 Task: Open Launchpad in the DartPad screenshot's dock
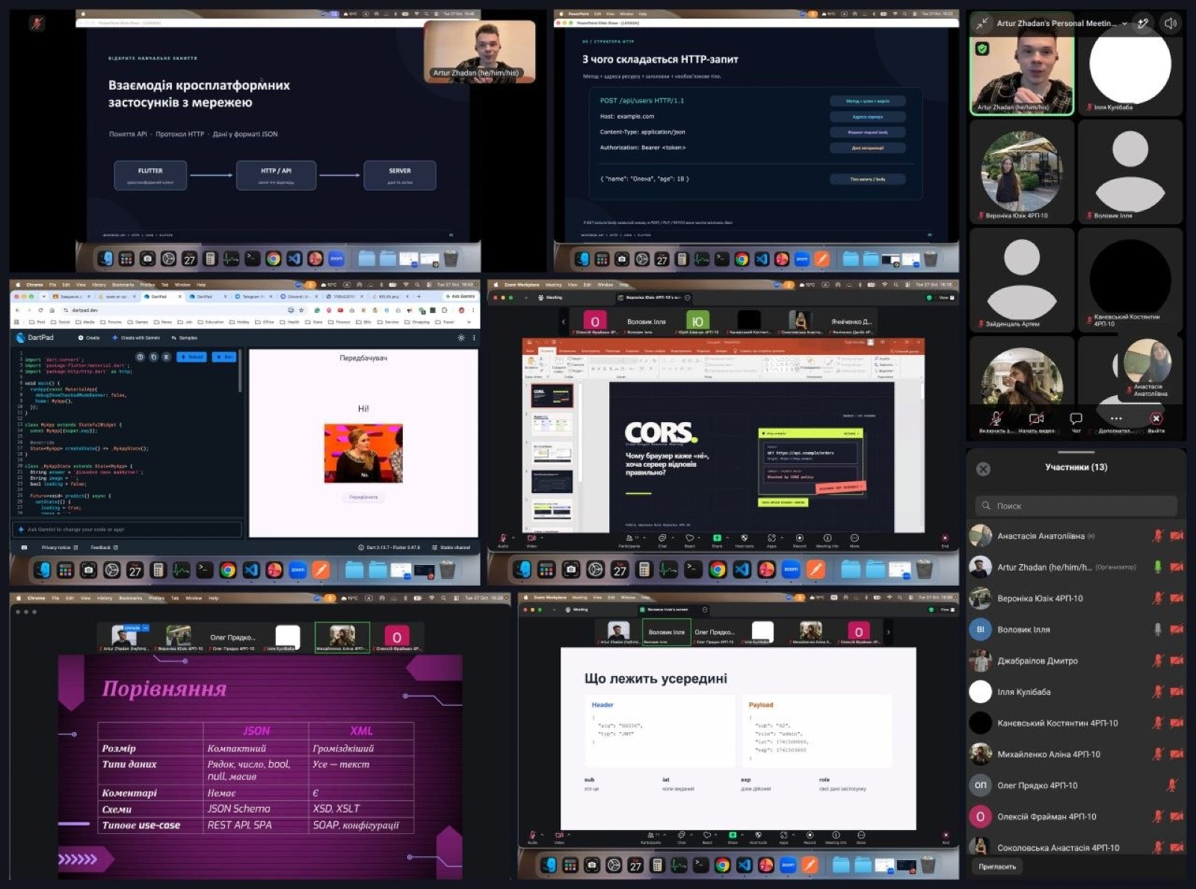(65, 570)
